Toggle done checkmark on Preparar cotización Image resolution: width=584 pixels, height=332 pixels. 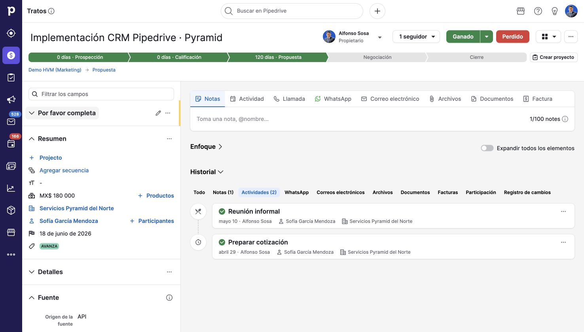pyautogui.click(x=222, y=242)
